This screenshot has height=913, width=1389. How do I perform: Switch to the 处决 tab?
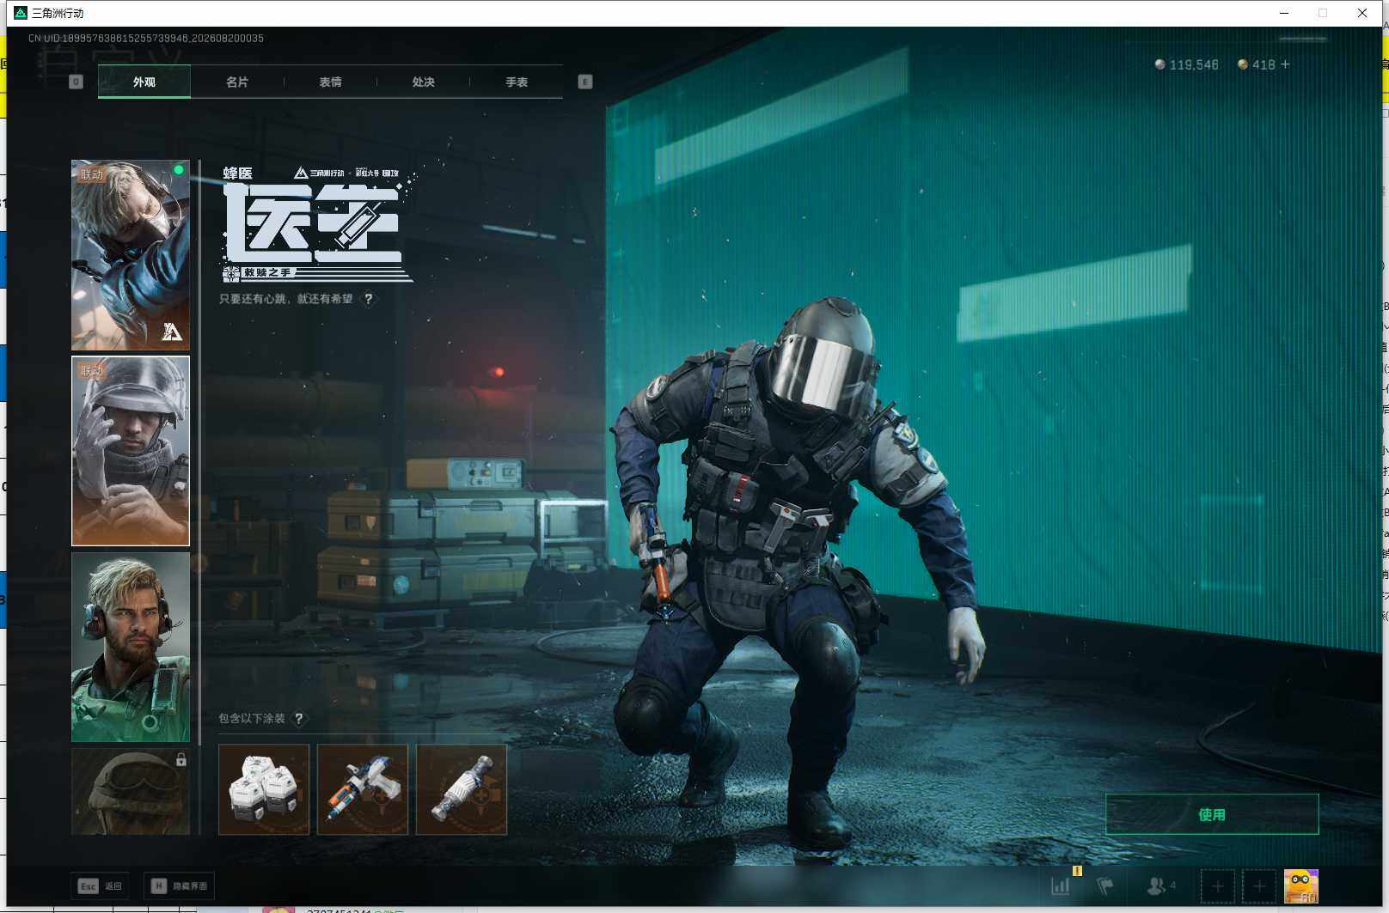tap(423, 82)
